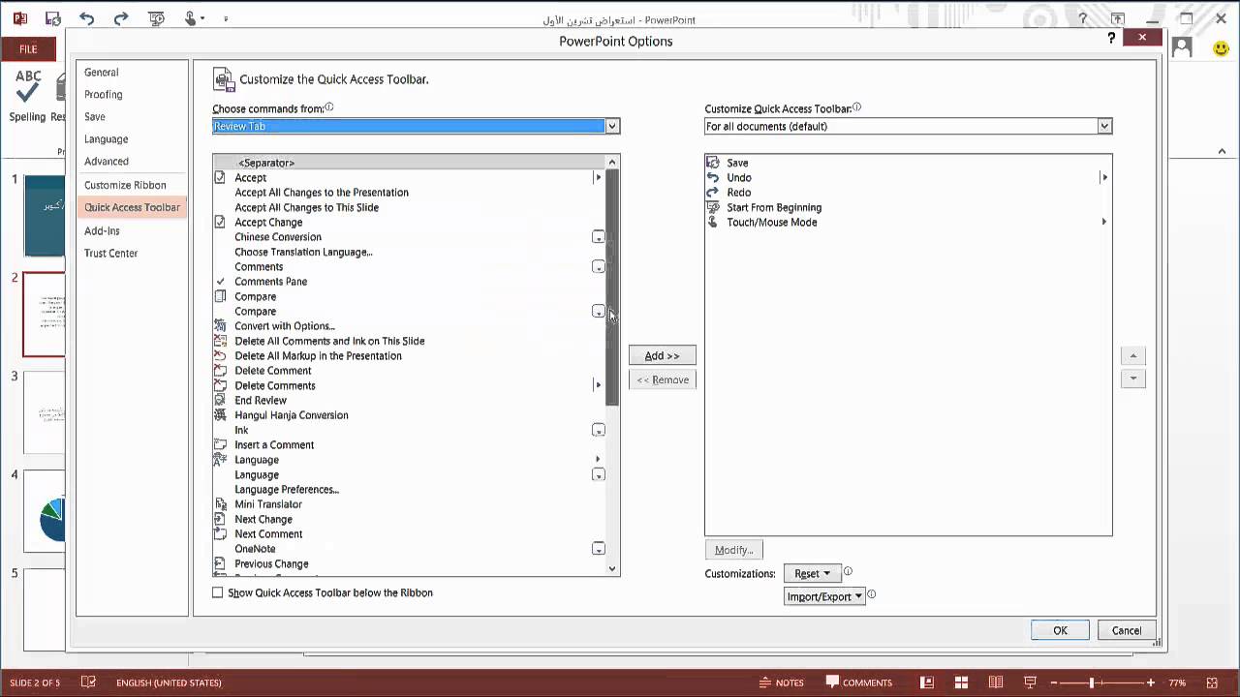Screen dimensions: 1240x697
Task: Select the Save icon in the toolbar list
Action: (x=713, y=163)
